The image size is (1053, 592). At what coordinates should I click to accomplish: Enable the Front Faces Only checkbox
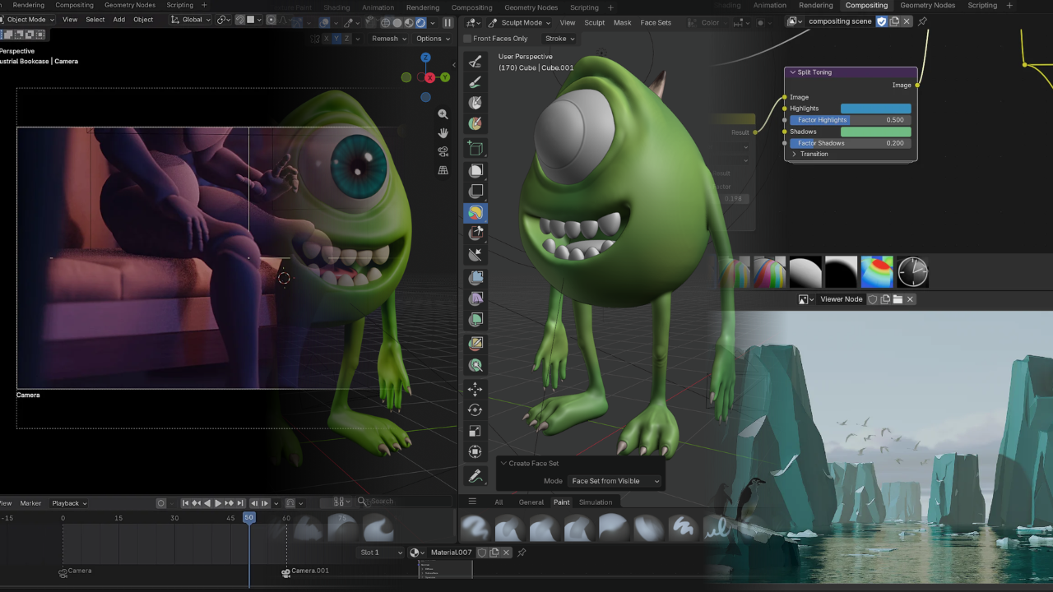click(x=467, y=39)
